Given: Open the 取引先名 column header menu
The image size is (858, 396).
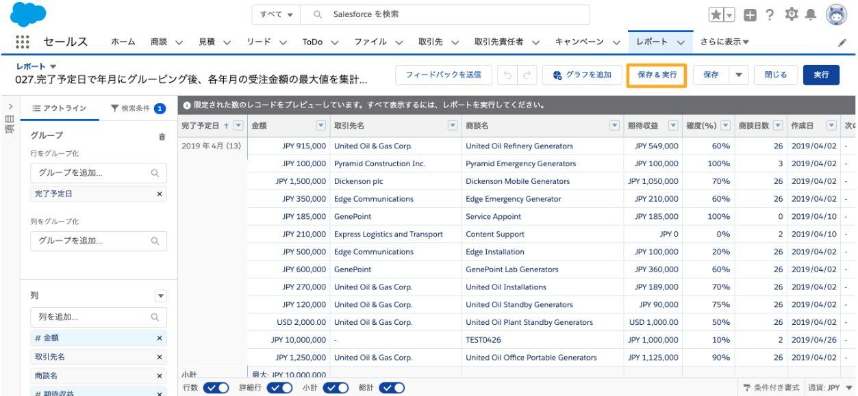Looking at the screenshot, I should click(453, 126).
